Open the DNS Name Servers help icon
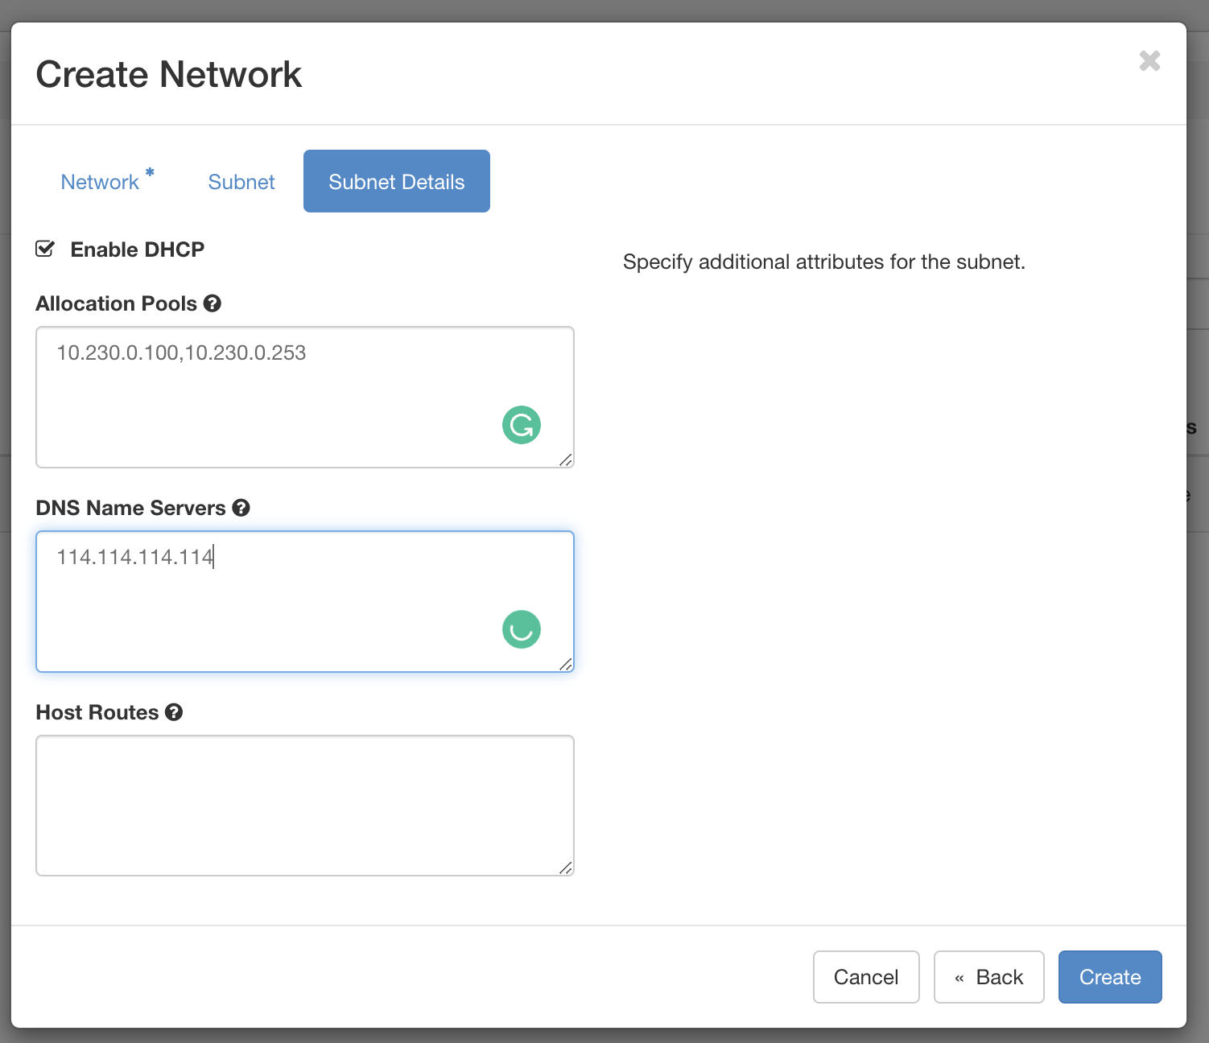The width and height of the screenshot is (1209, 1043). pyautogui.click(x=241, y=508)
